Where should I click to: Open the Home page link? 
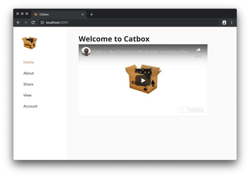[28, 62]
